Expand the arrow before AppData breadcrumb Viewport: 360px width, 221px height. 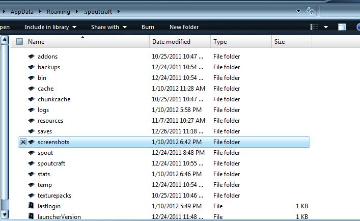4,11
